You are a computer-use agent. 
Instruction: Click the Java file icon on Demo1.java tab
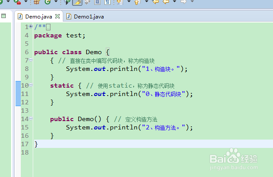click(69, 16)
